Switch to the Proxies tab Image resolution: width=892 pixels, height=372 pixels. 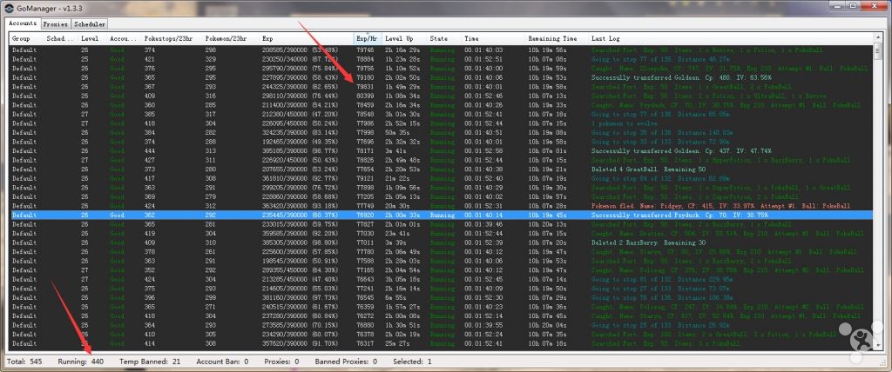(x=57, y=24)
